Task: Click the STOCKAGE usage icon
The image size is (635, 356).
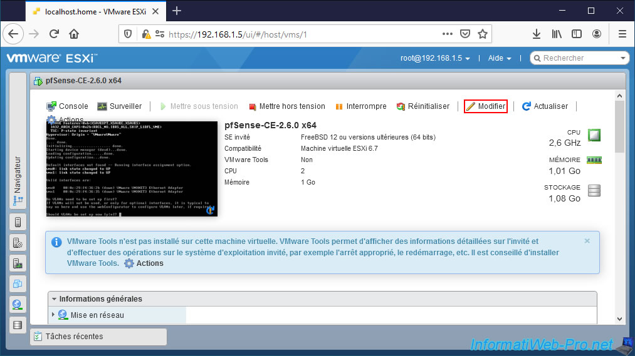Action: coord(594,190)
